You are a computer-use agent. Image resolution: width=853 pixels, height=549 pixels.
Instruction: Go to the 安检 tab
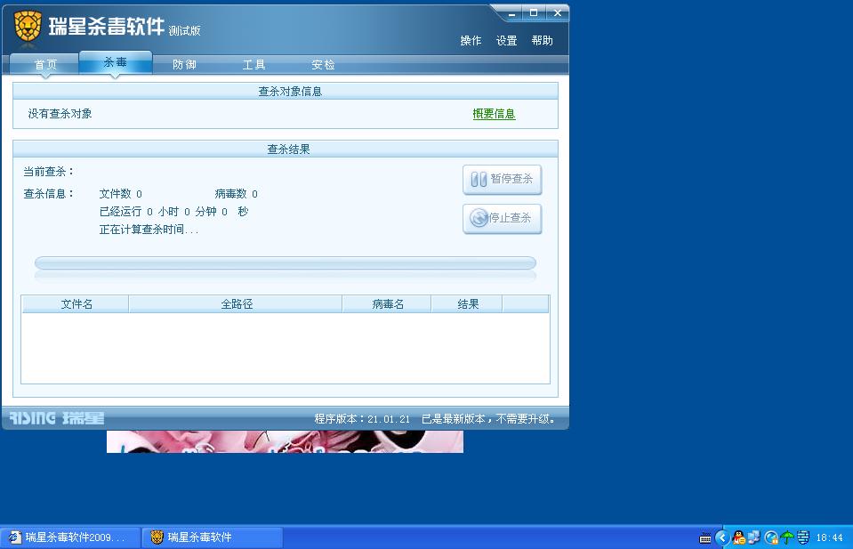[x=323, y=65]
